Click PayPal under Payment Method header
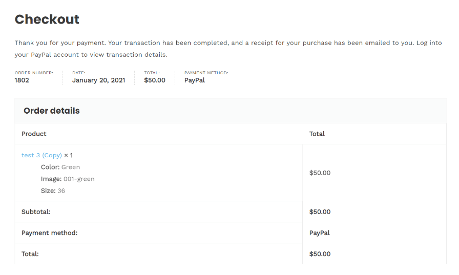Screen dimensions: 459x275 click(x=194, y=80)
